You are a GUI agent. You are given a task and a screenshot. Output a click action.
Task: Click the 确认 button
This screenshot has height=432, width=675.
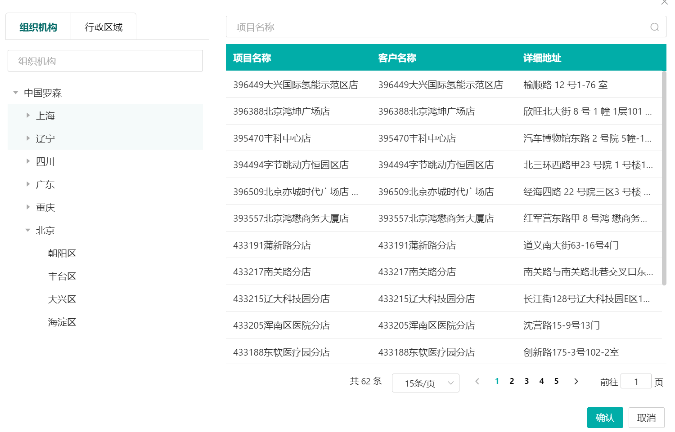(x=605, y=418)
